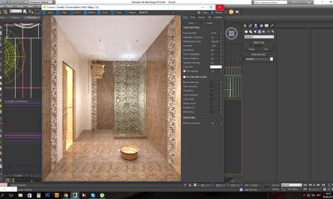The height and width of the screenshot is (199, 333).
Task: Open the Create tab in command panel
Action: coord(245,25)
